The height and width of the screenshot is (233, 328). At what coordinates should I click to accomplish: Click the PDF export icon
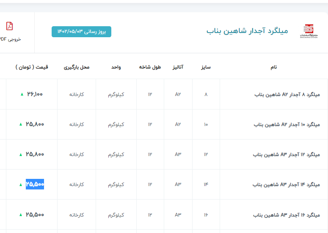9,26
